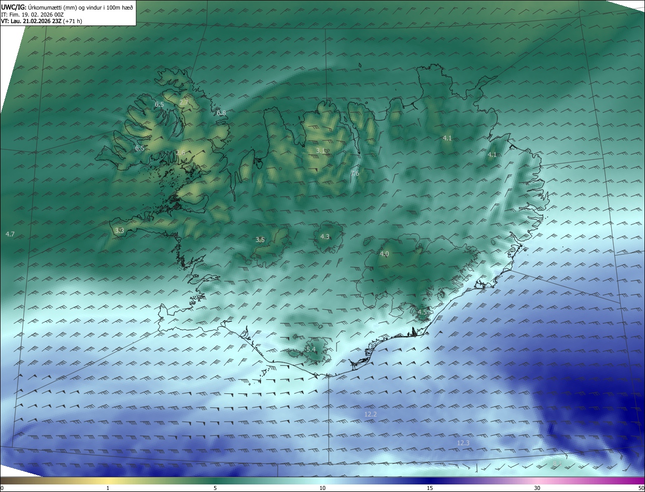Viewport: 645px width, 492px height.
Task: Select the 3.5 value label on the map
Action: point(260,239)
